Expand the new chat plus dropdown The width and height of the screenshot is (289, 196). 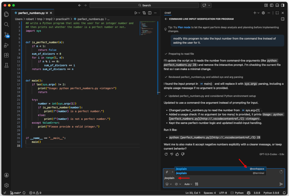pyautogui.click(x=259, y=13)
